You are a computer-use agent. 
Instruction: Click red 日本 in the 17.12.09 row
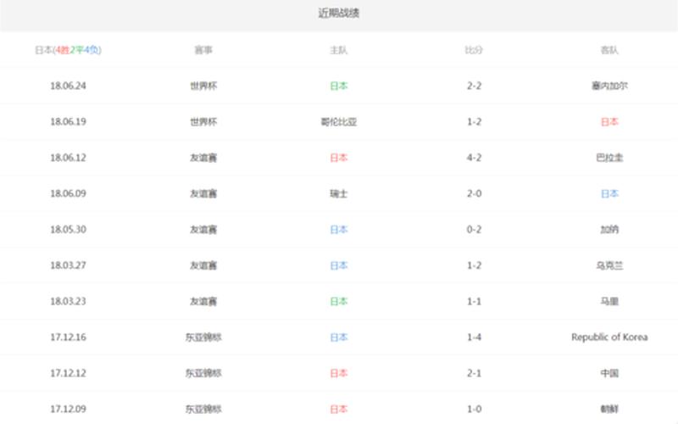tap(338, 409)
